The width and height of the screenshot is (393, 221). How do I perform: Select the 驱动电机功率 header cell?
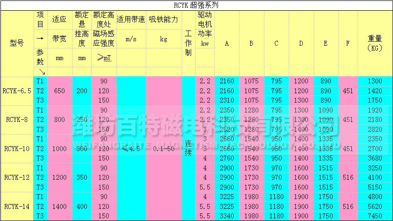[205, 29]
